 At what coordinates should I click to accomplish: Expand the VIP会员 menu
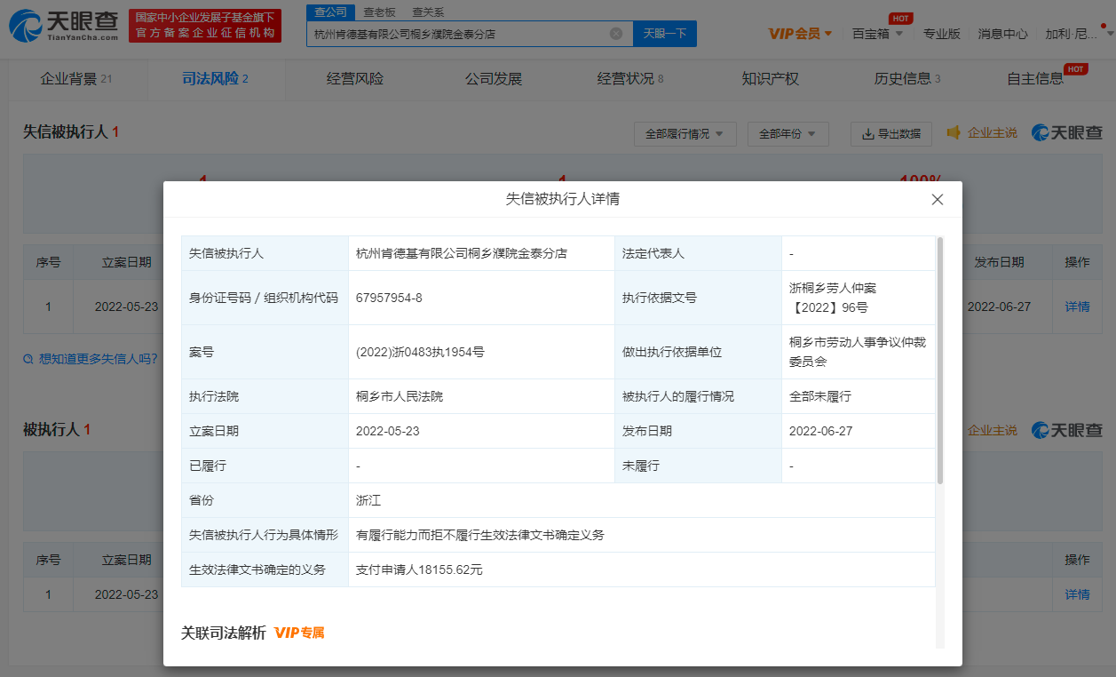point(800,34)
